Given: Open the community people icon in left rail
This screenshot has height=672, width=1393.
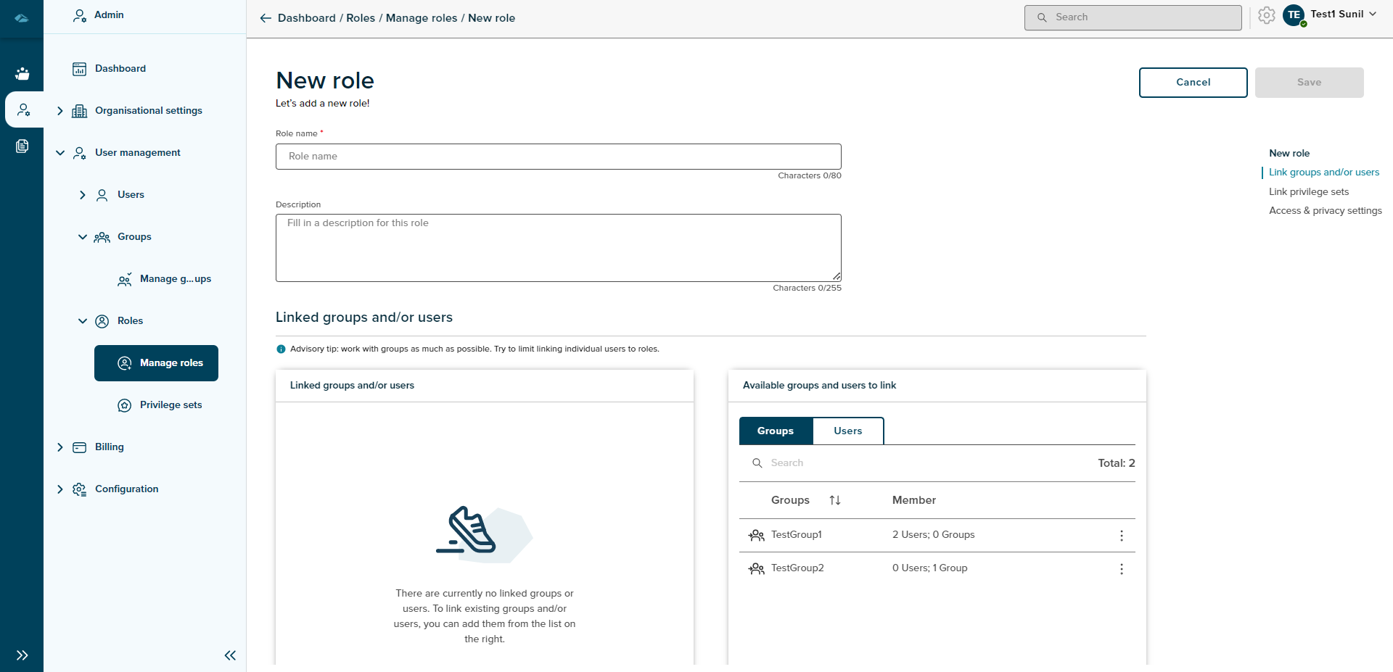Looking at the screenshot, I should [x=22, y=73].
